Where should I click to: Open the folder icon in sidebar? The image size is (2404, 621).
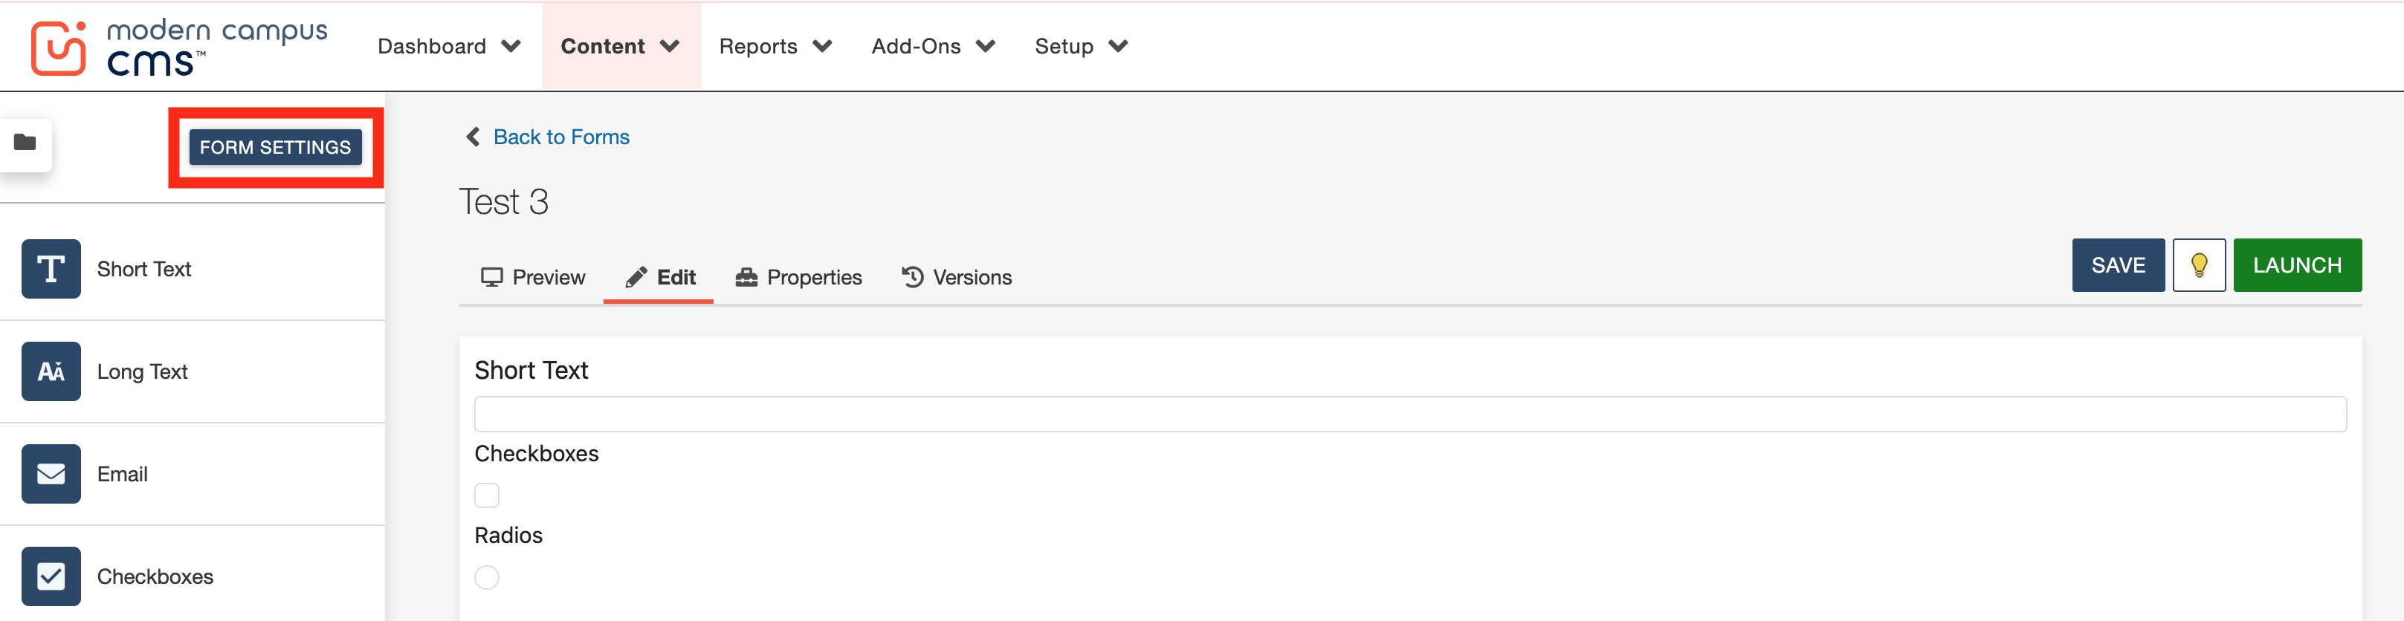click(25, 143)
